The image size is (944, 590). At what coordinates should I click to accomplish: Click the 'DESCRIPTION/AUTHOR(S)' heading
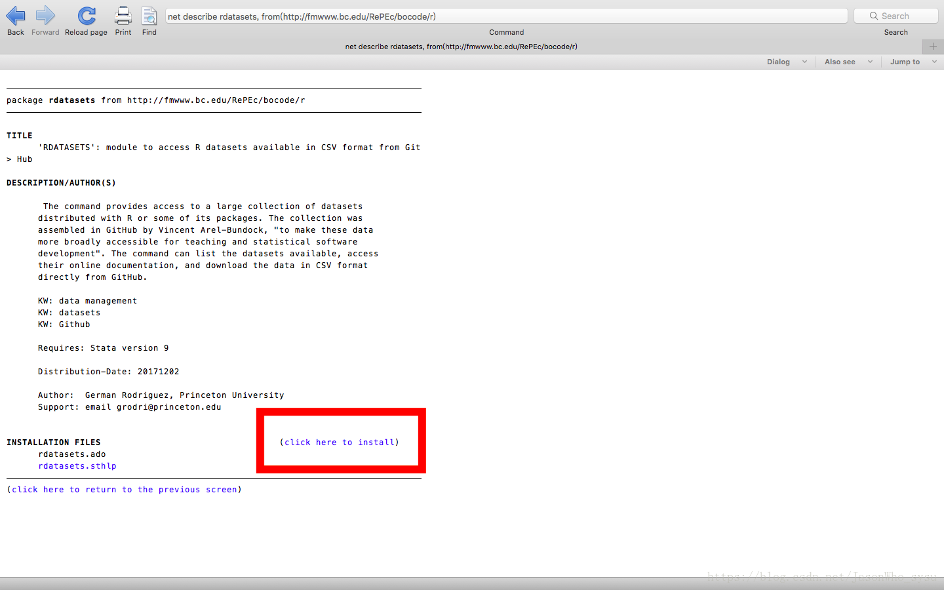point(61,183)
